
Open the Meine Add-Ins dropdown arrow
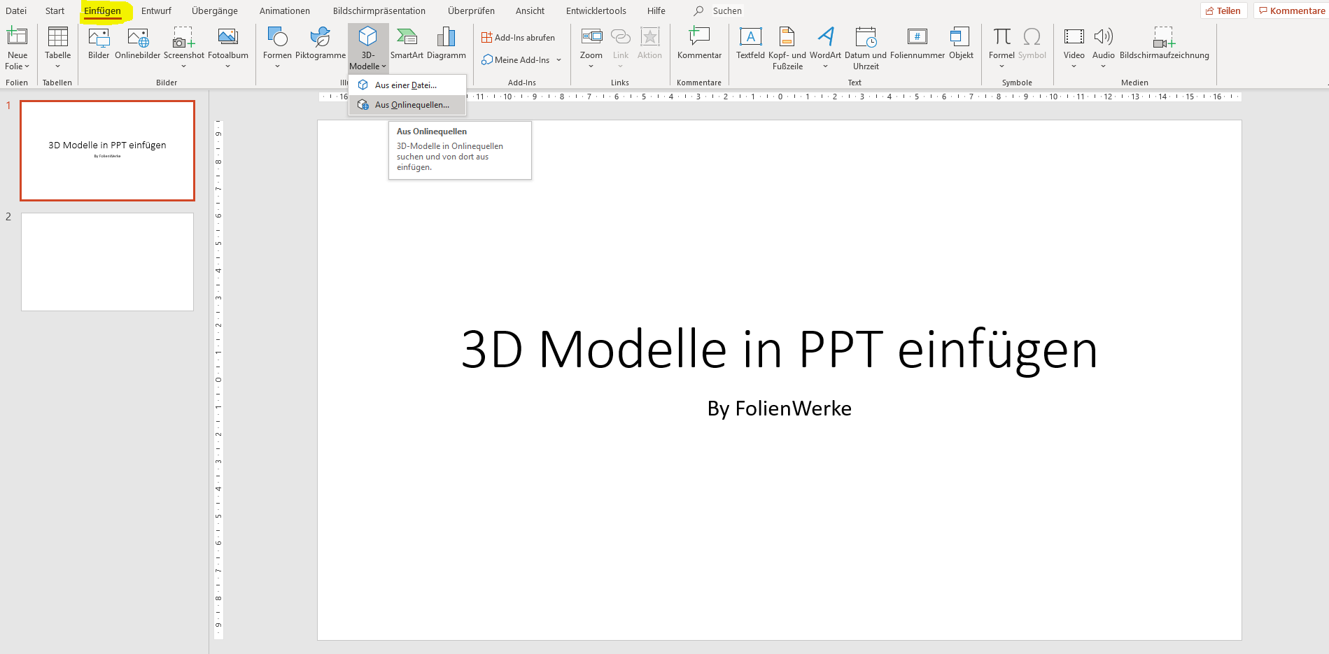pos(558,60)
